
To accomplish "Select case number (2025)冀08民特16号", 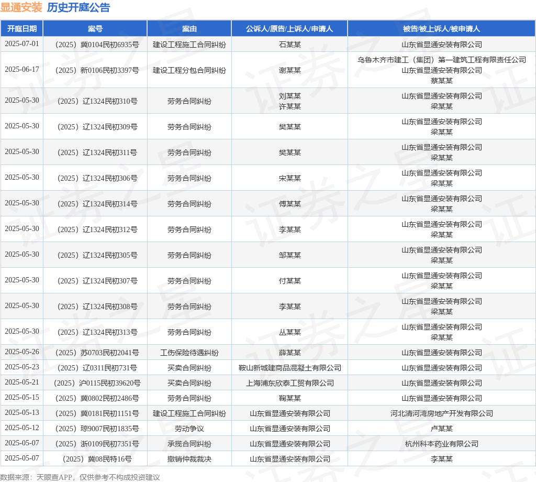I will click(96, 459).
